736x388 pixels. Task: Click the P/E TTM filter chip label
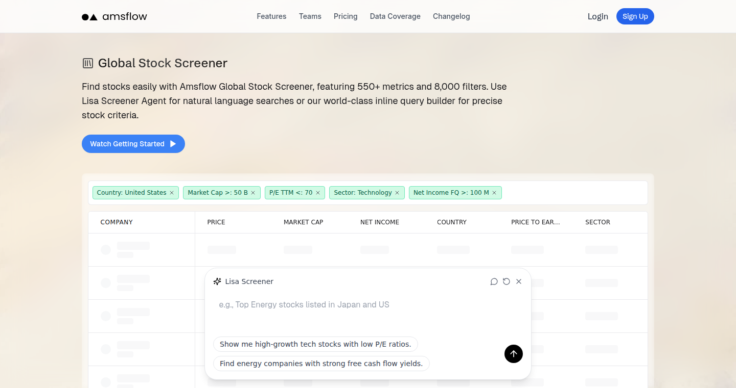point(291,193)
